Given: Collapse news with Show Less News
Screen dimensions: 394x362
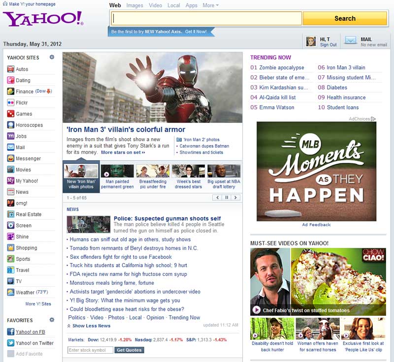Looking at the screenshot, I should click(89, 326).
